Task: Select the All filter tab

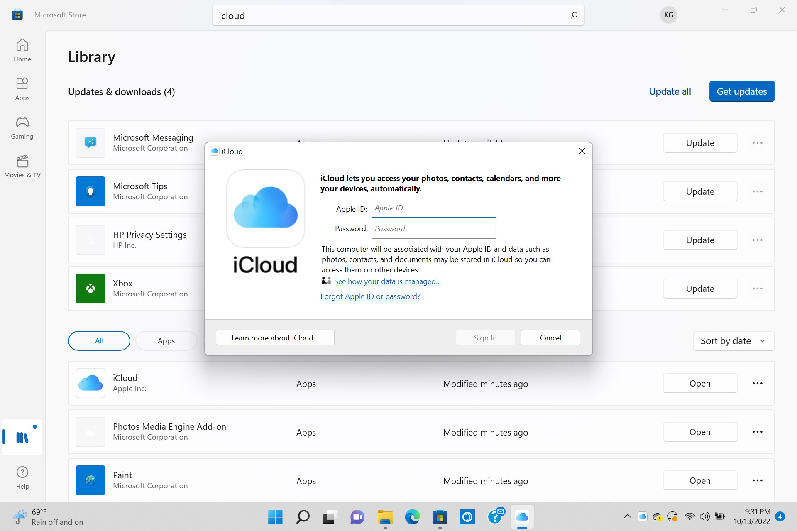Action: point(99,340)
